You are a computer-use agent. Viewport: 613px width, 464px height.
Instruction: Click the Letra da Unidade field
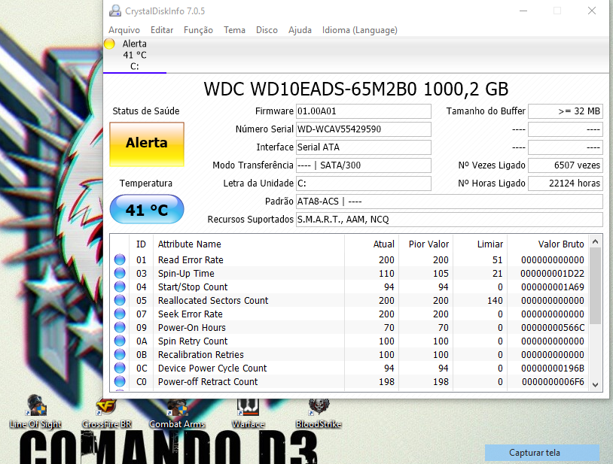364,183
